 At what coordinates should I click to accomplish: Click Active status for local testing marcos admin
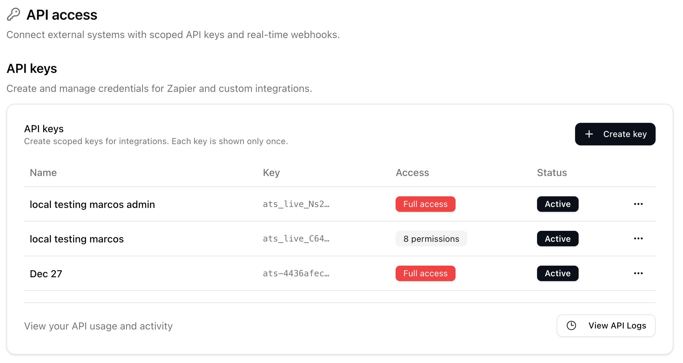pyautogui.click(x=557, y=204)
